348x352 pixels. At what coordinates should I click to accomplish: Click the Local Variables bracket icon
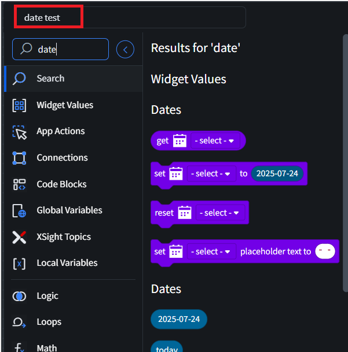point(20,263)
